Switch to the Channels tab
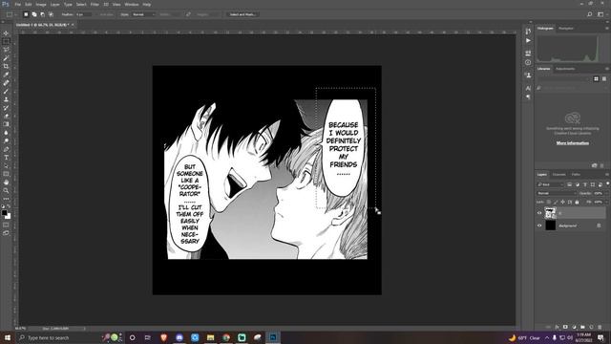 [558, 174]
